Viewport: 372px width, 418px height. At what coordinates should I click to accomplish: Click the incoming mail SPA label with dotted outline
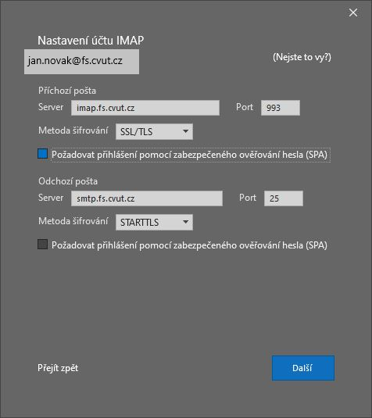191,155
